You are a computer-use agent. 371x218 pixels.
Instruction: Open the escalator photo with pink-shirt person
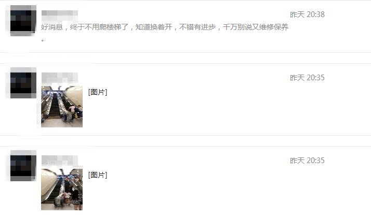(62, 107)
